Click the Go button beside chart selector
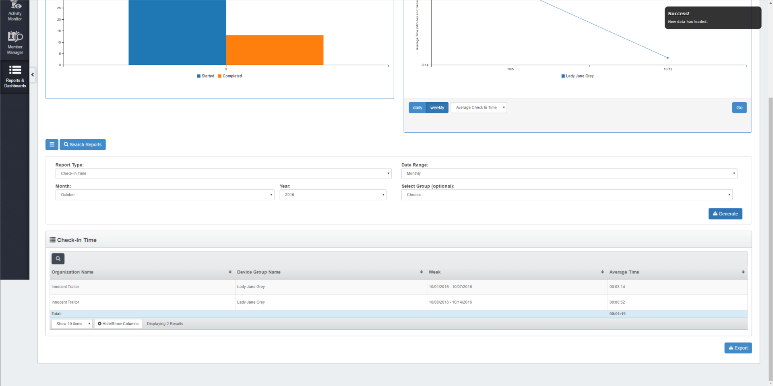The height and width of the screenshot is (386, 773). click(739, 108)
